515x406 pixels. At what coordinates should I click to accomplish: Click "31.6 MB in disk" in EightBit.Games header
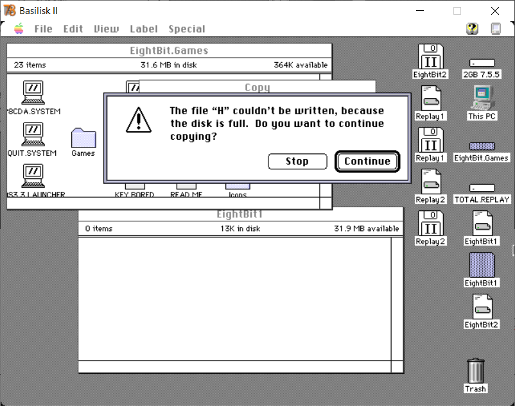pos(168,65)
